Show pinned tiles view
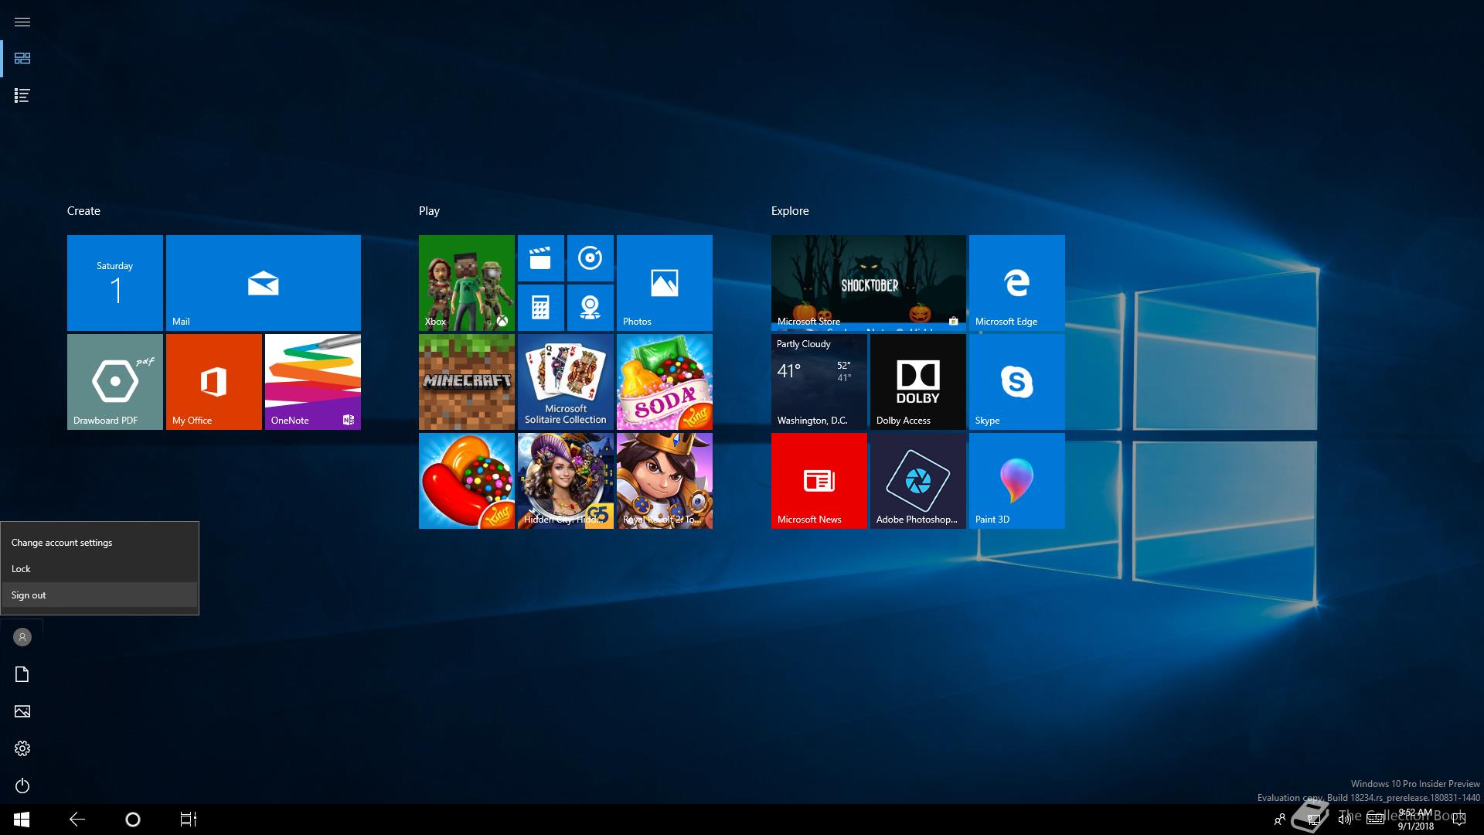 point(22,59)
